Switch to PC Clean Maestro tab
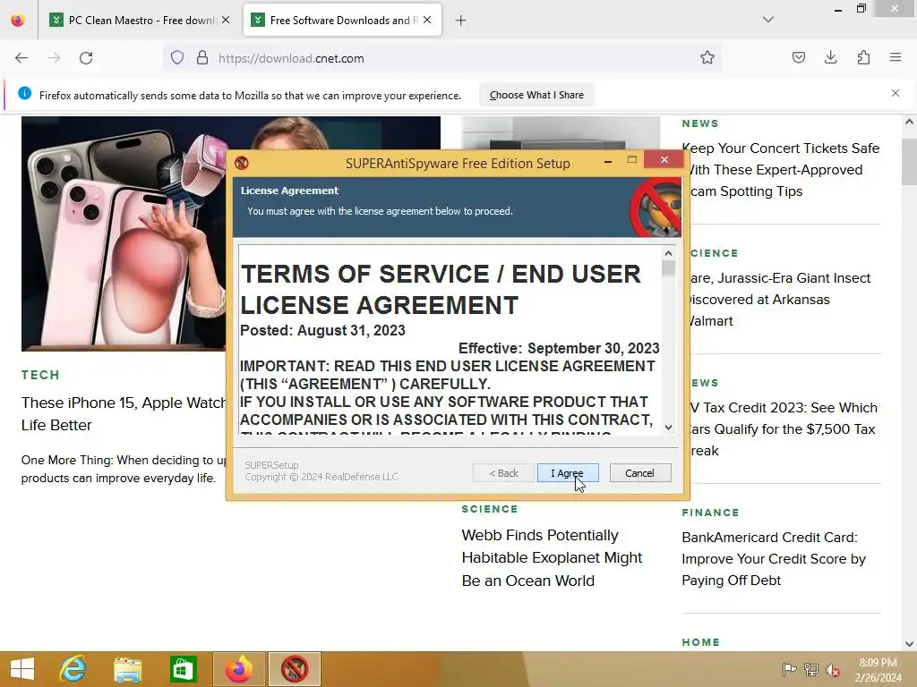Viewport: 917px width, 687px height. point(139,21)
